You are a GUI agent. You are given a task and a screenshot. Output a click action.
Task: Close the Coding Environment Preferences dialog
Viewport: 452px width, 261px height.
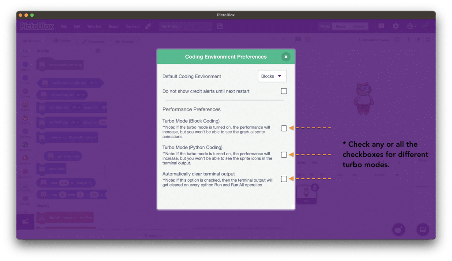pyautogui.click(x=286, y=56)
